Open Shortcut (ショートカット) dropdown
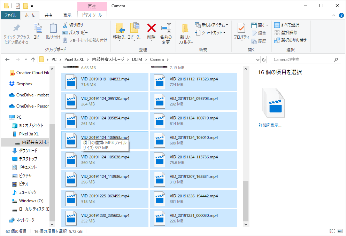Viewport: 346px width, 236px height. pos(210,33)
